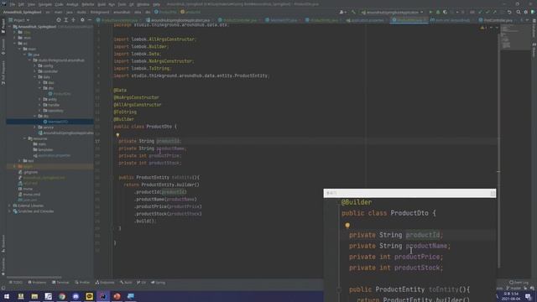537x302 pixels.
Task: Open the Terminal tool window
Action: point(60,283)
